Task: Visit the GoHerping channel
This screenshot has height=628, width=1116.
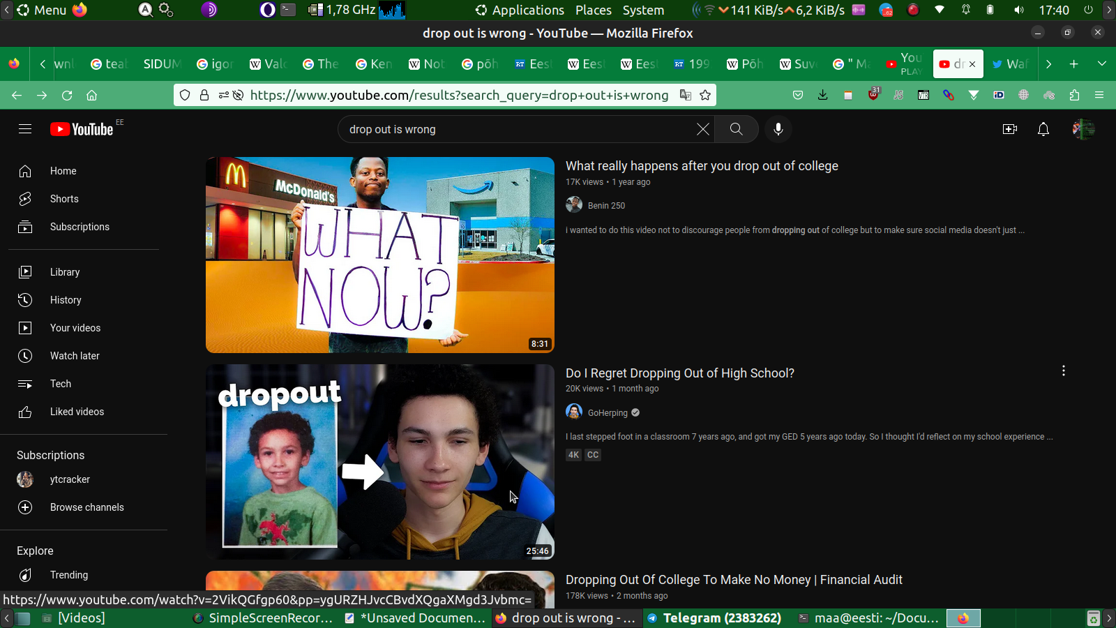Action: [x=608, y=413]
